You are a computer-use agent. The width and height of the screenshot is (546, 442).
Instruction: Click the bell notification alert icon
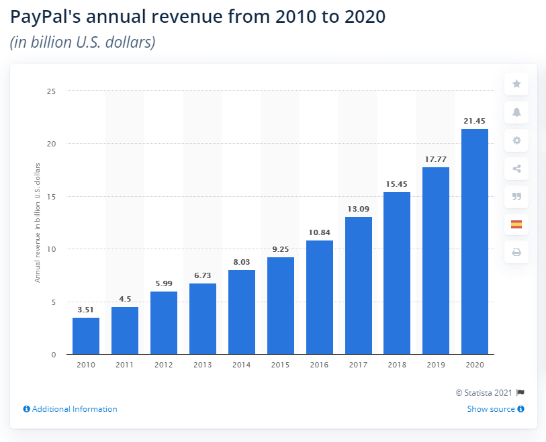(516, 112)
